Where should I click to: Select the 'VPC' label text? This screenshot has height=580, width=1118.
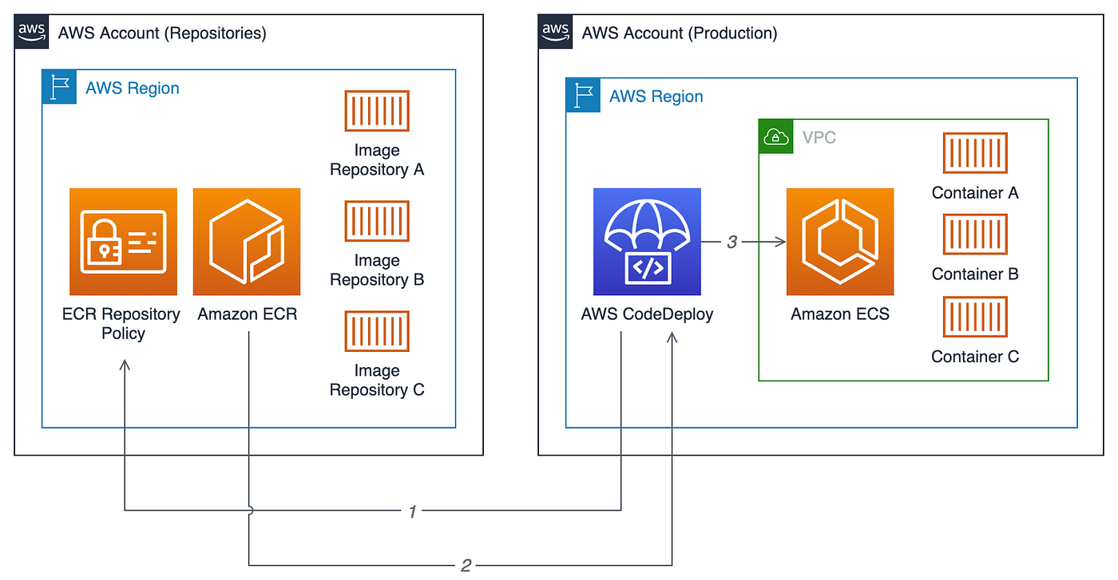point(819,137)
